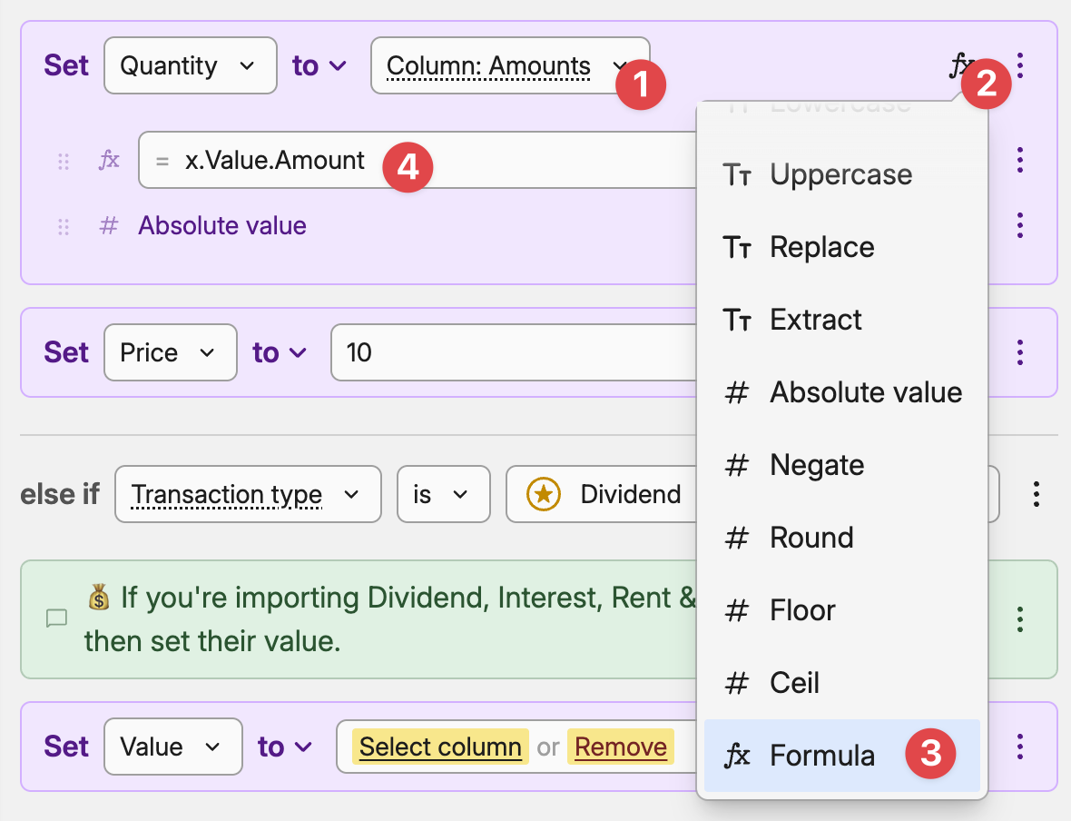The width and height of the screenshot is (1071, 821).
Task: Open three-dot menu for Set Value rule
Action: pos(1020,747)
